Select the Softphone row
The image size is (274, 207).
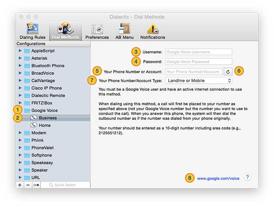tap(53, 155)
